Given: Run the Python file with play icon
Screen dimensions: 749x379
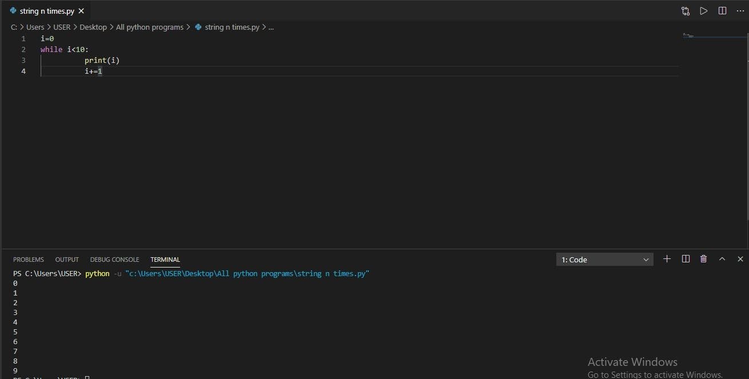Looking at the screenshot, I should tap(704, 11).
